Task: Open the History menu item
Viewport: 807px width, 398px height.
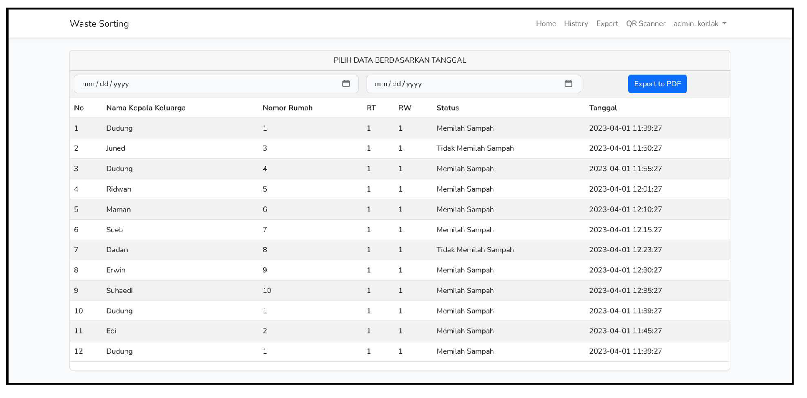Action: pyautogui.click(x=576, y=23)
